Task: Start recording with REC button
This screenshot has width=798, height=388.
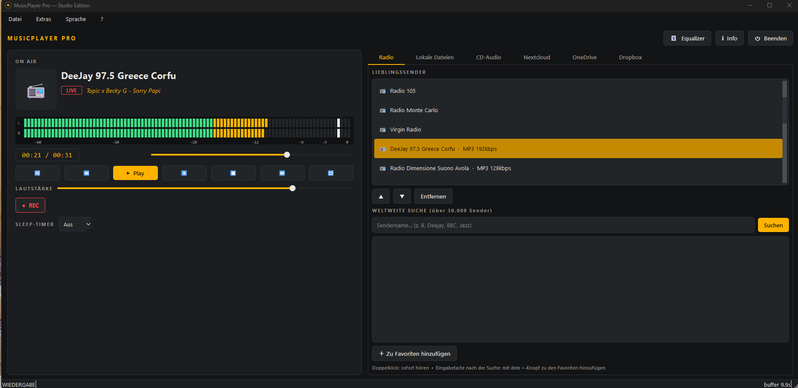Action: [30, 205]
